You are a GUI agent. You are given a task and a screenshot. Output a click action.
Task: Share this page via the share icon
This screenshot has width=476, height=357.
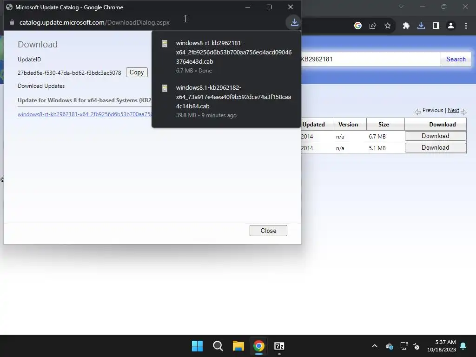point(373,26)
